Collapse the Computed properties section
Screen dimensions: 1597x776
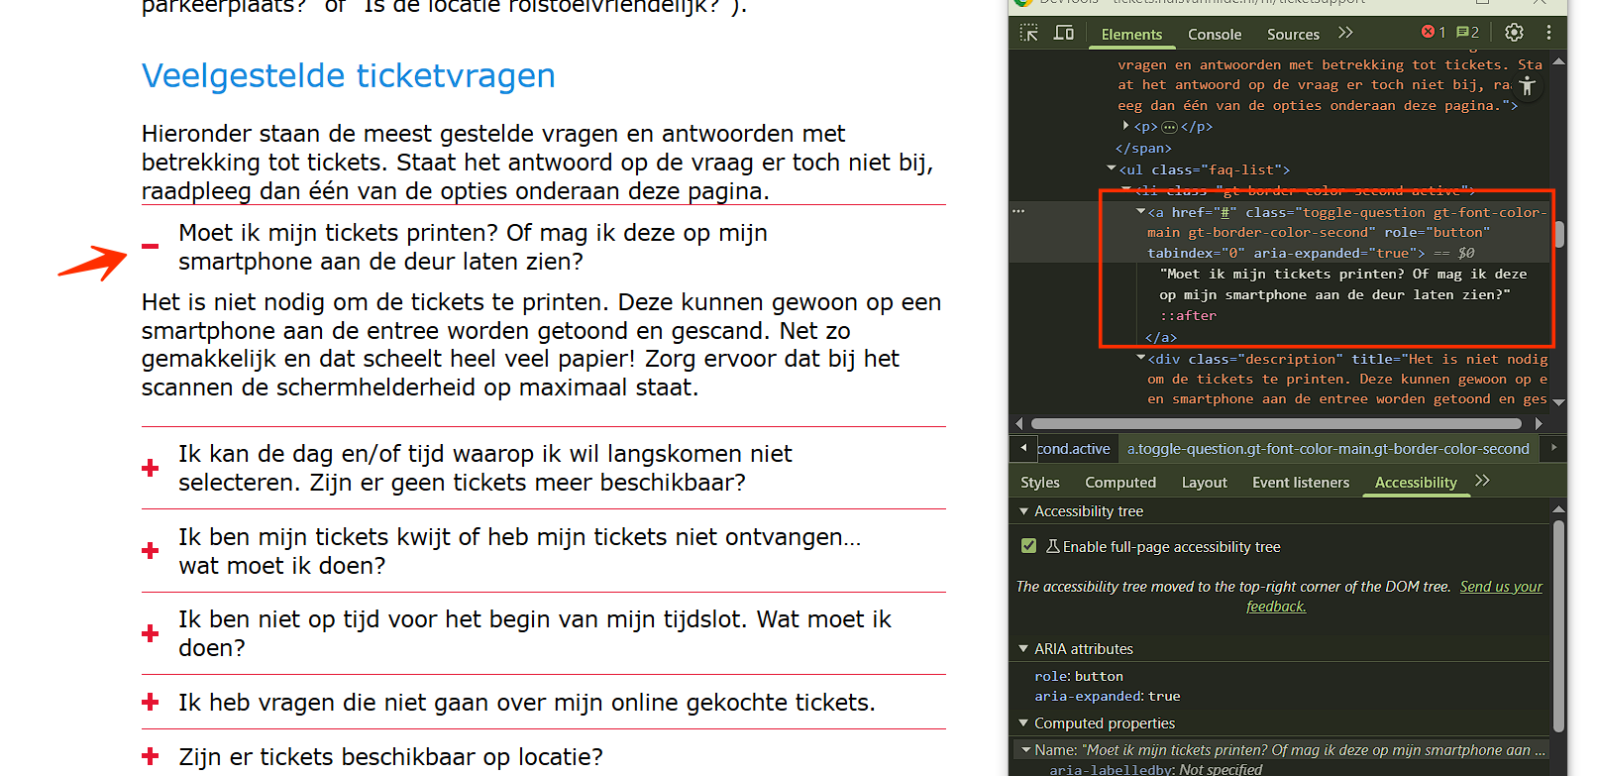click(1023, 723)
